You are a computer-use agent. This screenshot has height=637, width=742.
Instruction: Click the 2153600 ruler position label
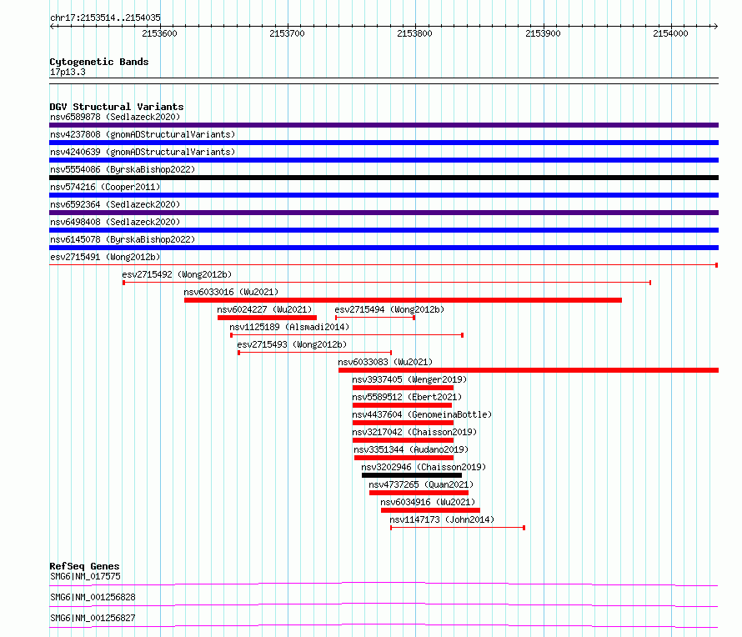tap(159, 33)
